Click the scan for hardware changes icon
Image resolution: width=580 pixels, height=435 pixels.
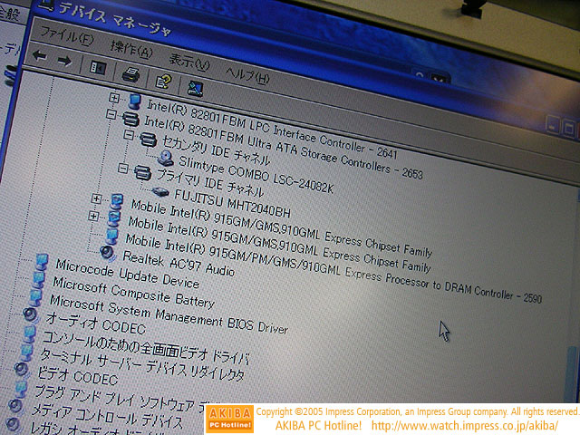[194, 88]
